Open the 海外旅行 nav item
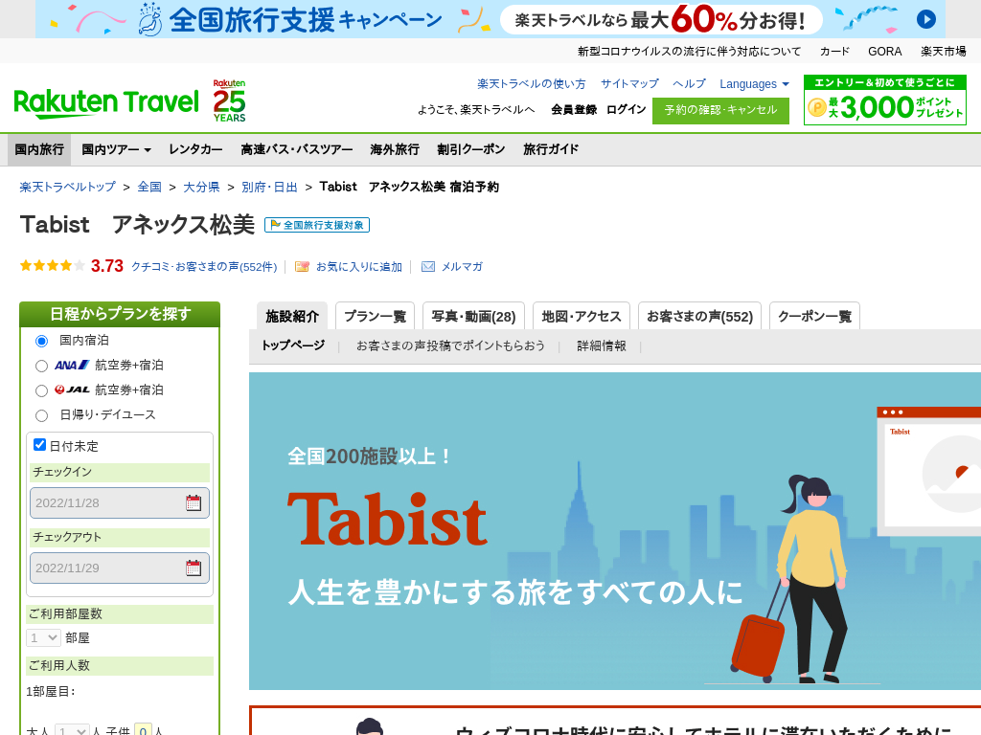Image resolution: width=981 pixels, height=735 pixels. point(394,149)
